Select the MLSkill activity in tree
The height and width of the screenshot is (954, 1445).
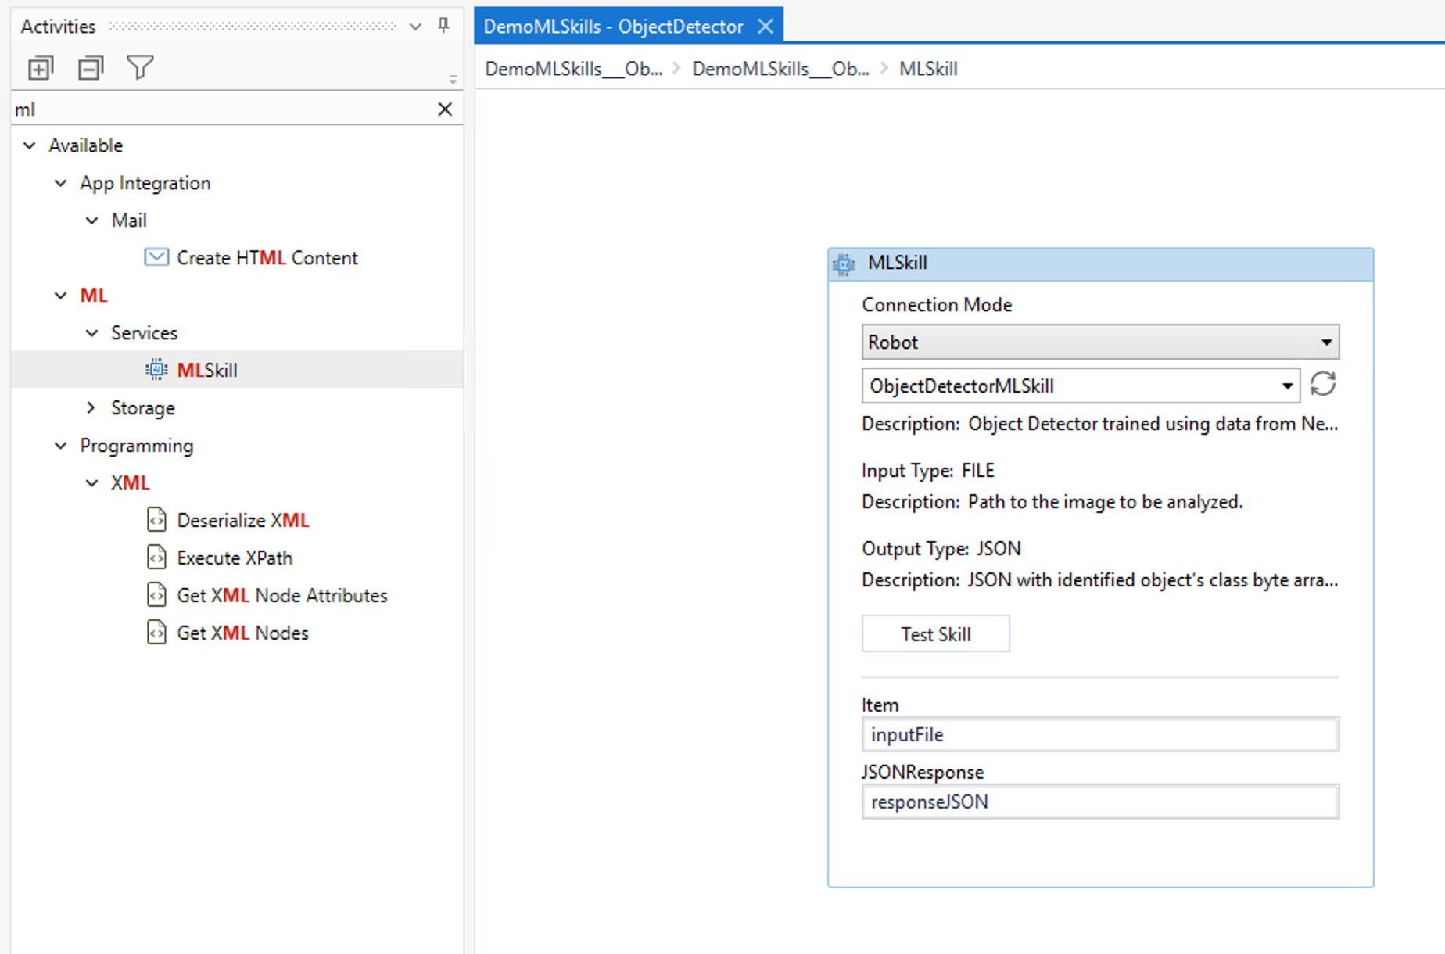[207, 370]
